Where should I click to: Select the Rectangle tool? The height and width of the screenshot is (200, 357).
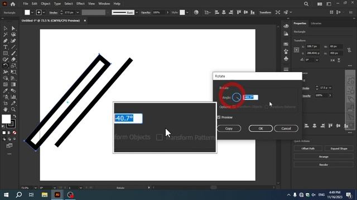(x=5, y=53)
